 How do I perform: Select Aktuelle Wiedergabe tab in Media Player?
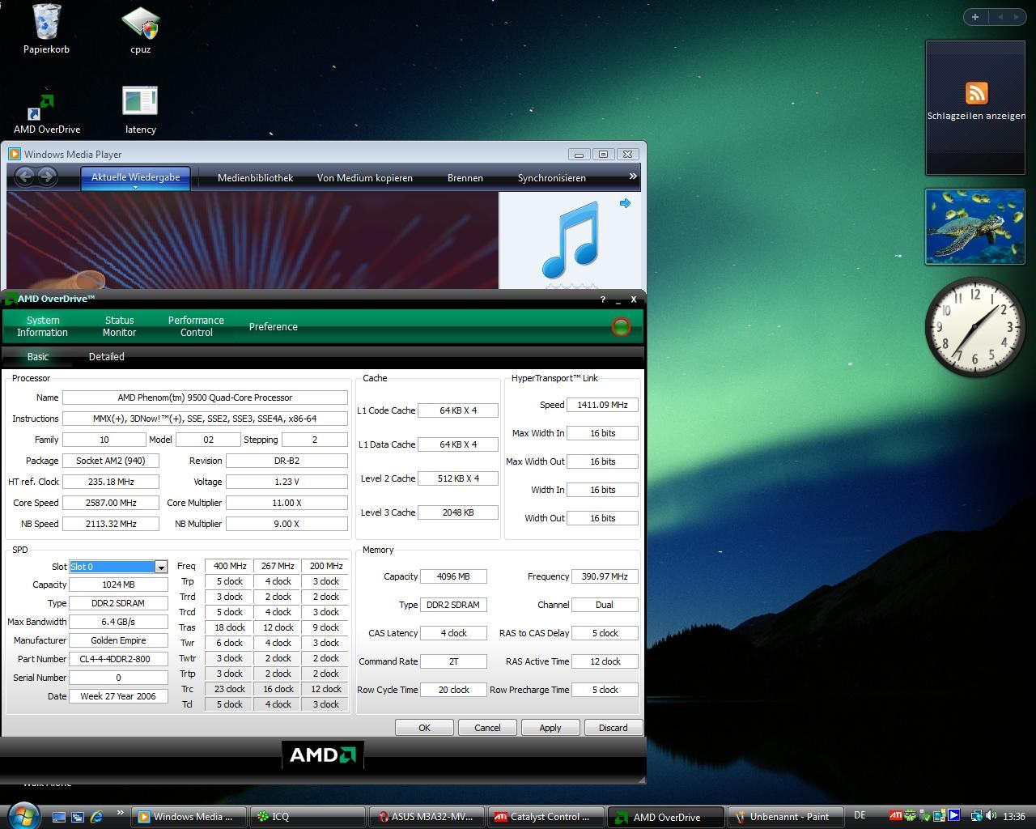pos(135,178)
